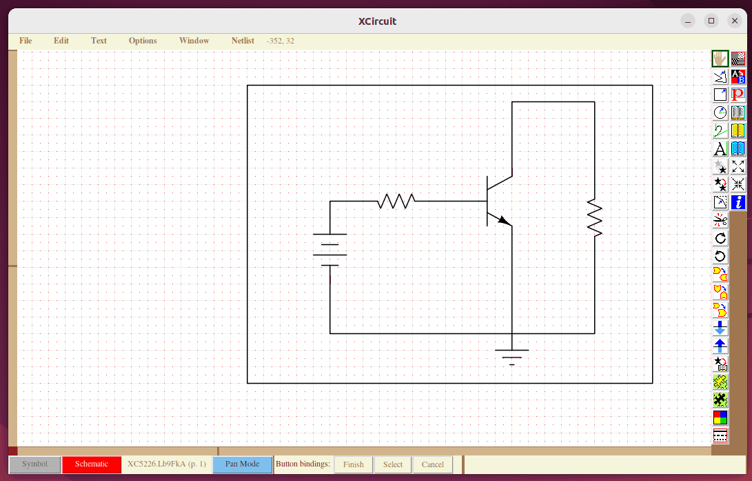Flip vertically using the blue down arrow
Image resolution: width=752 pixels, height=481 pixels.
pyautogui.click(x=720, y=329)
